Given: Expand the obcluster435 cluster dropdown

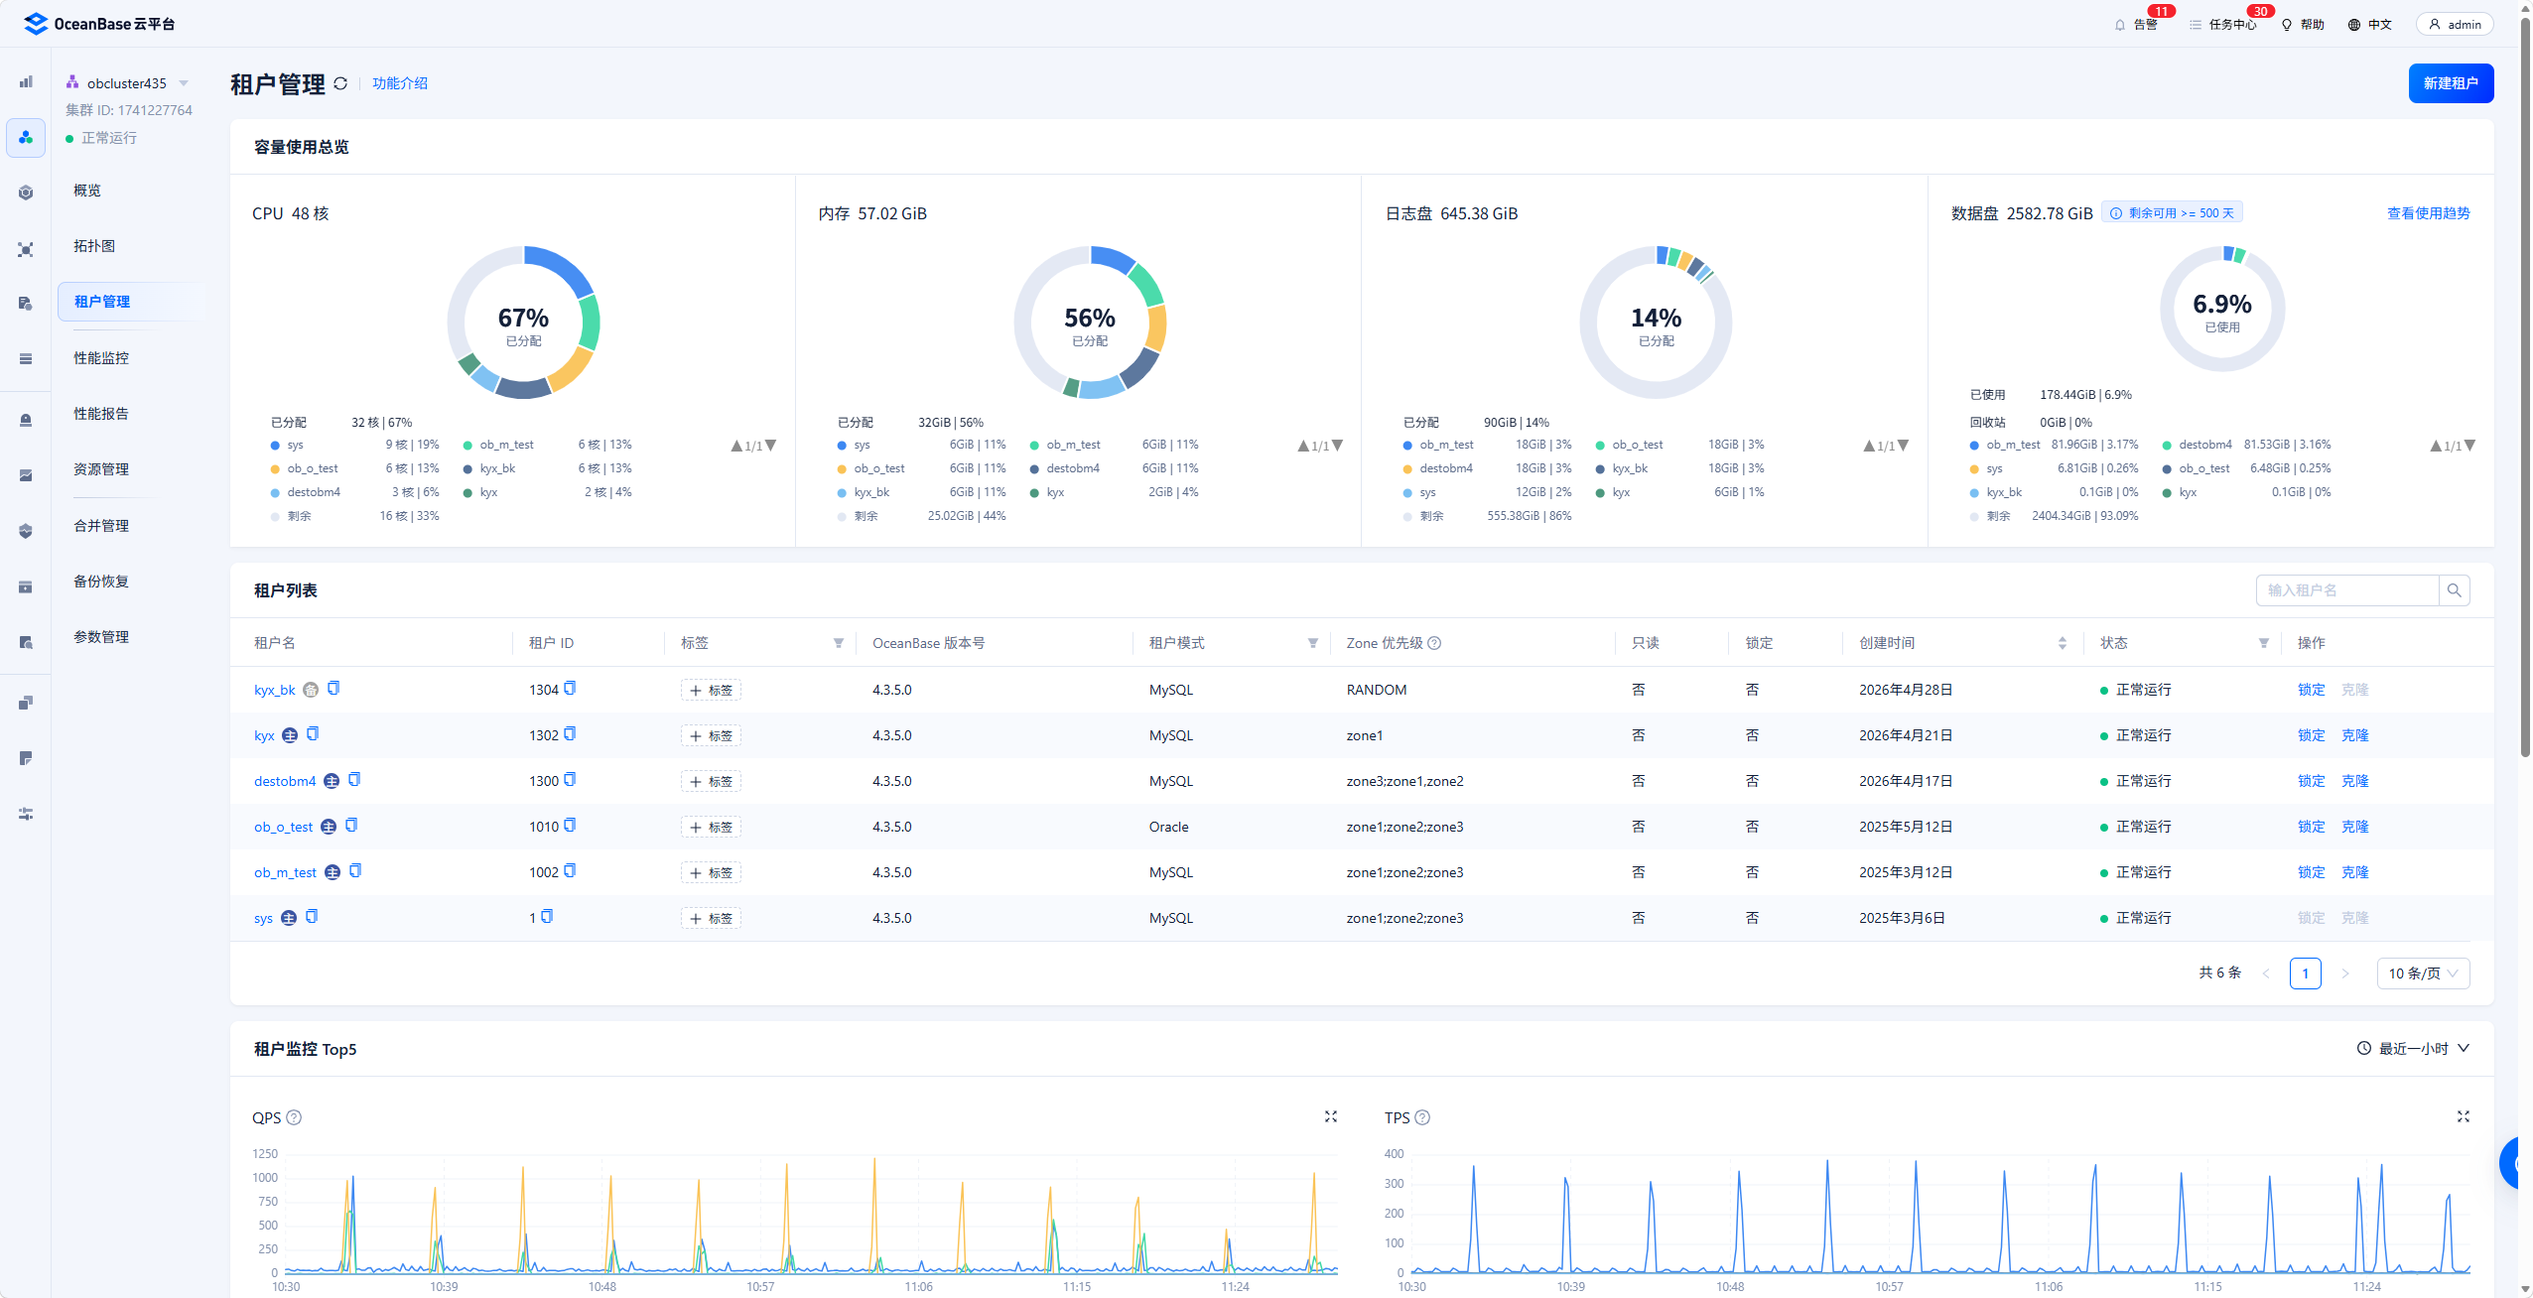Looking at the screenshot, I should (184, 83).
